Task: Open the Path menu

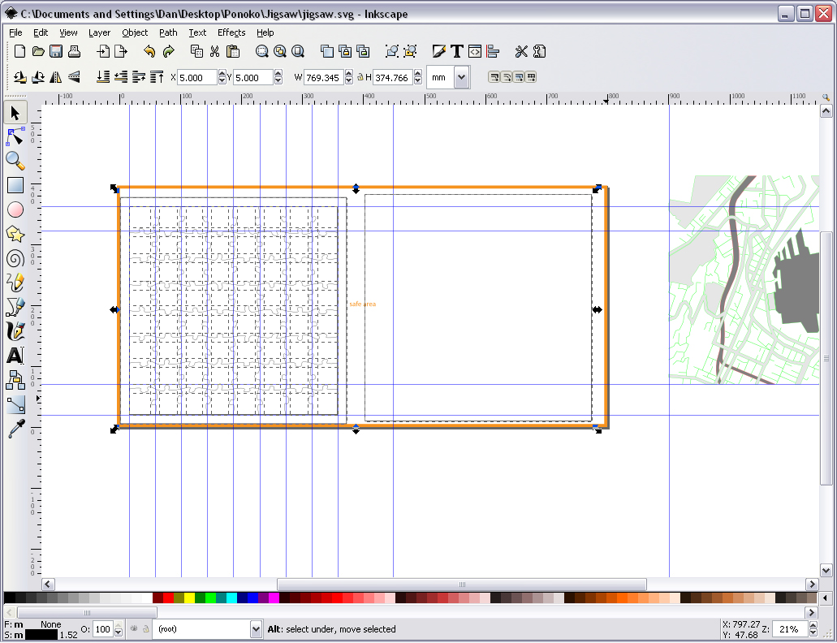Action: click(168, 32)
